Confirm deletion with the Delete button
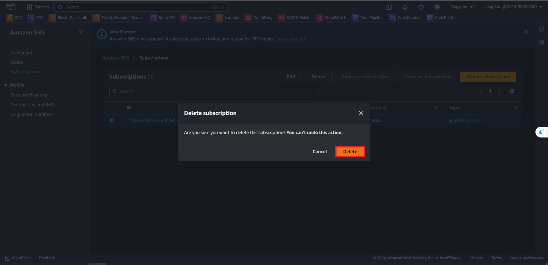 350,152
